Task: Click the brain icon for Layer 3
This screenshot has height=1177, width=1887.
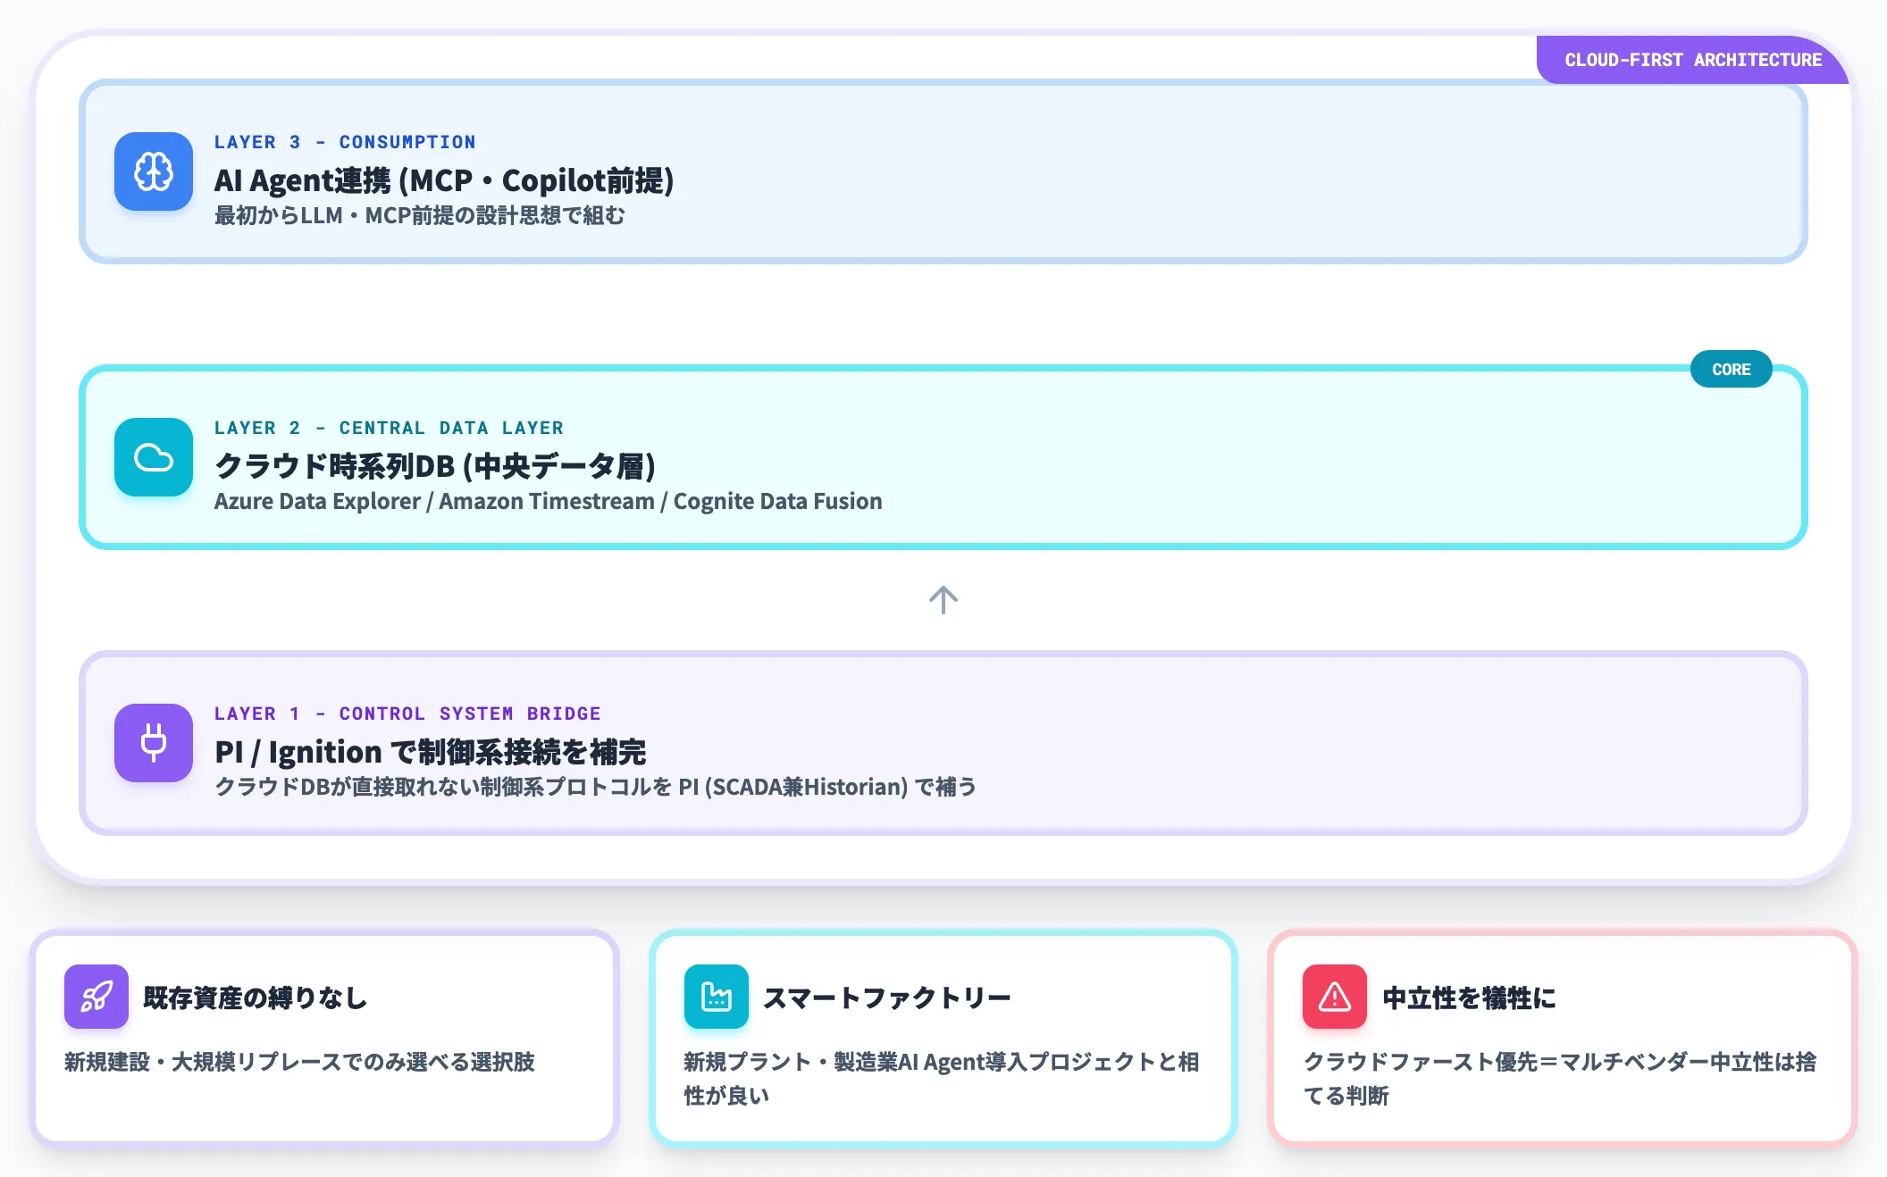Action: (x=154, y=171)
